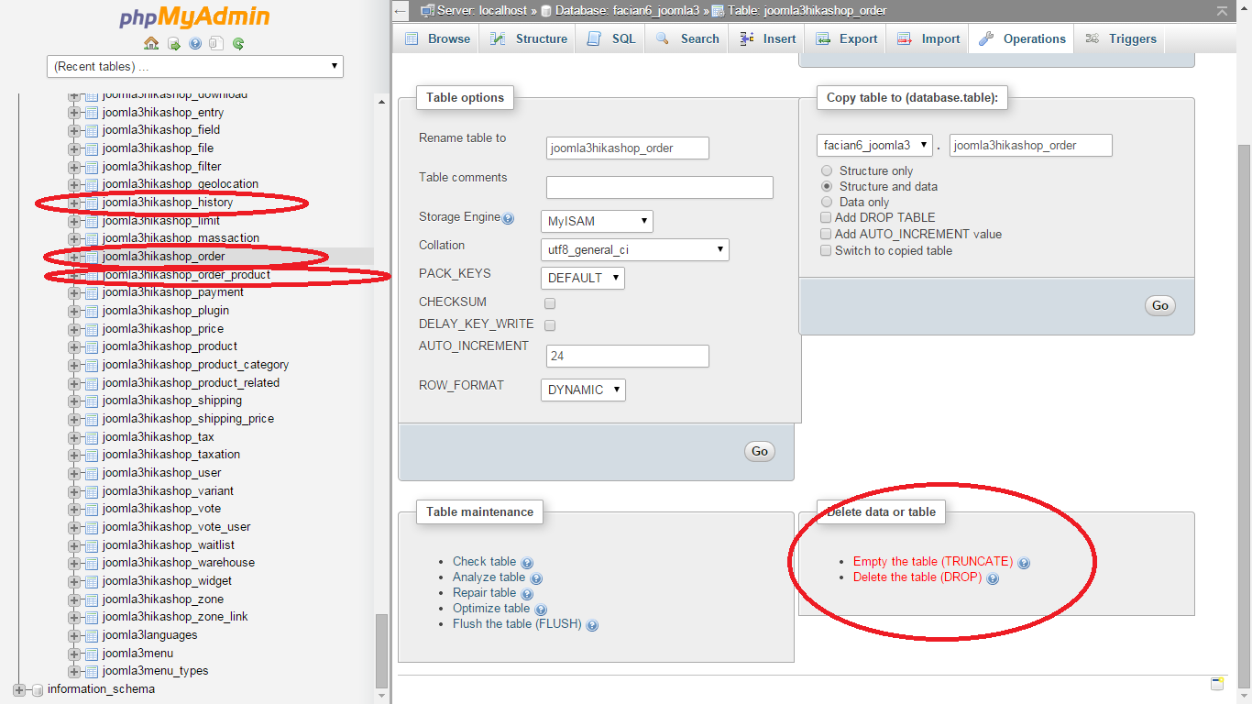
Task: Click table icon for joomla3languages
Action: coord(92,635)
